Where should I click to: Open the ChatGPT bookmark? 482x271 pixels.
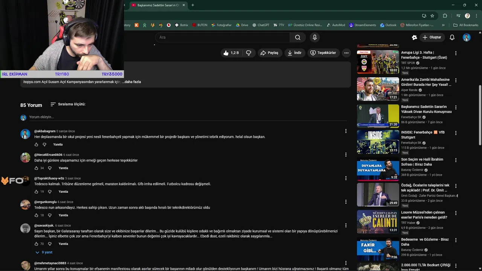(x=261, y=25)
